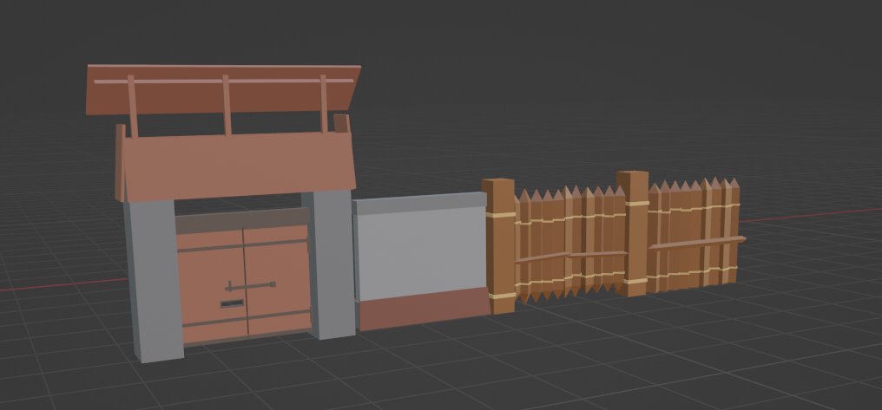The width and height of the screenshot is (882, 410).
Task: Select the thick wooden post next to gray wall
Action: click(x=499, y=246)
